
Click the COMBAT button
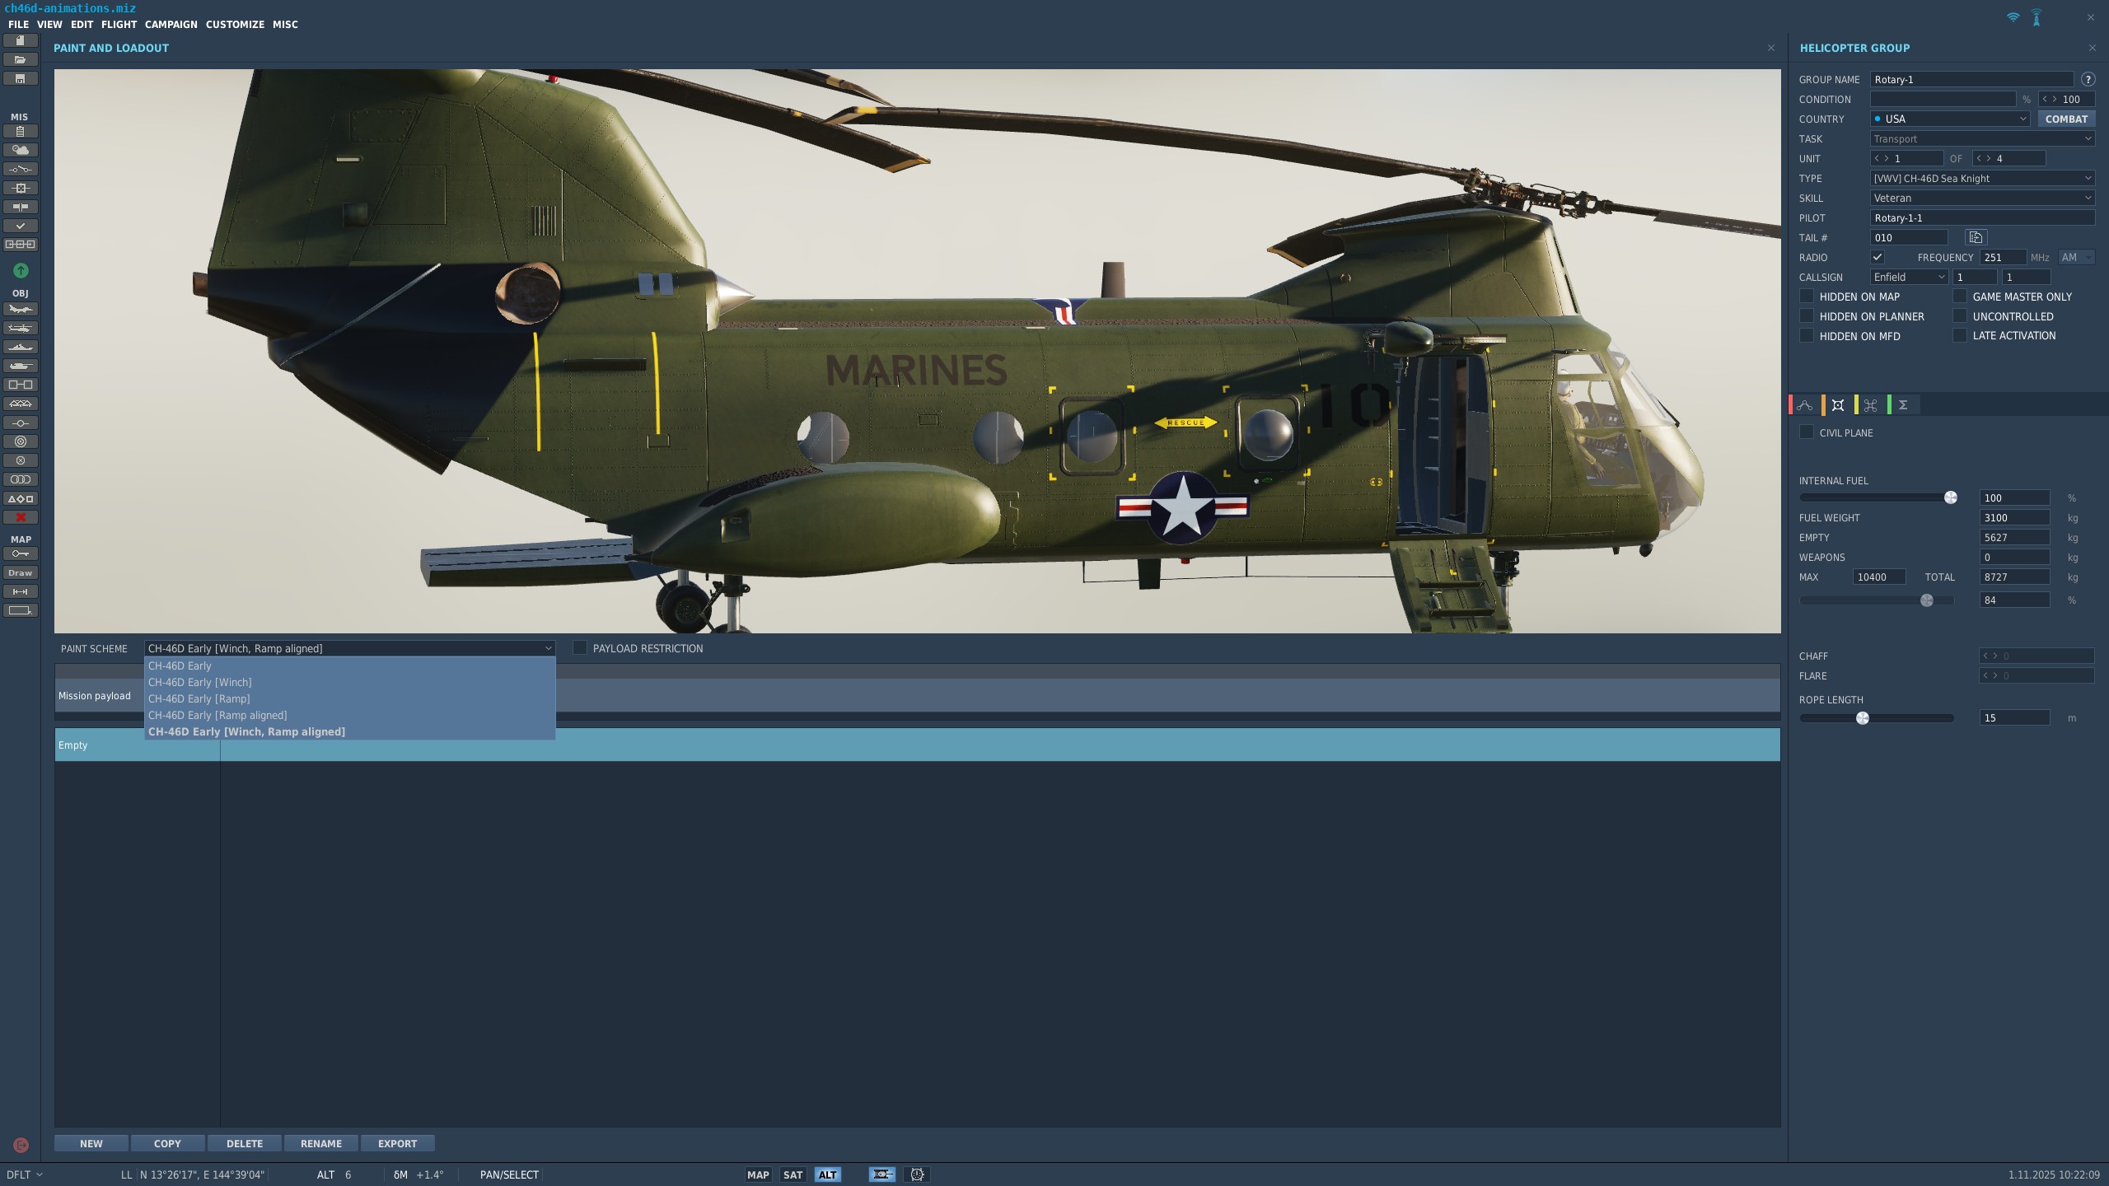2066,119
